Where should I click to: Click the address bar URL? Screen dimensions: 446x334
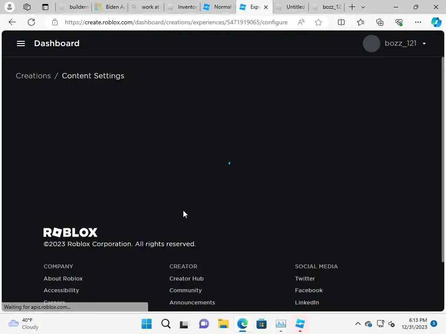tap(176, 22)
